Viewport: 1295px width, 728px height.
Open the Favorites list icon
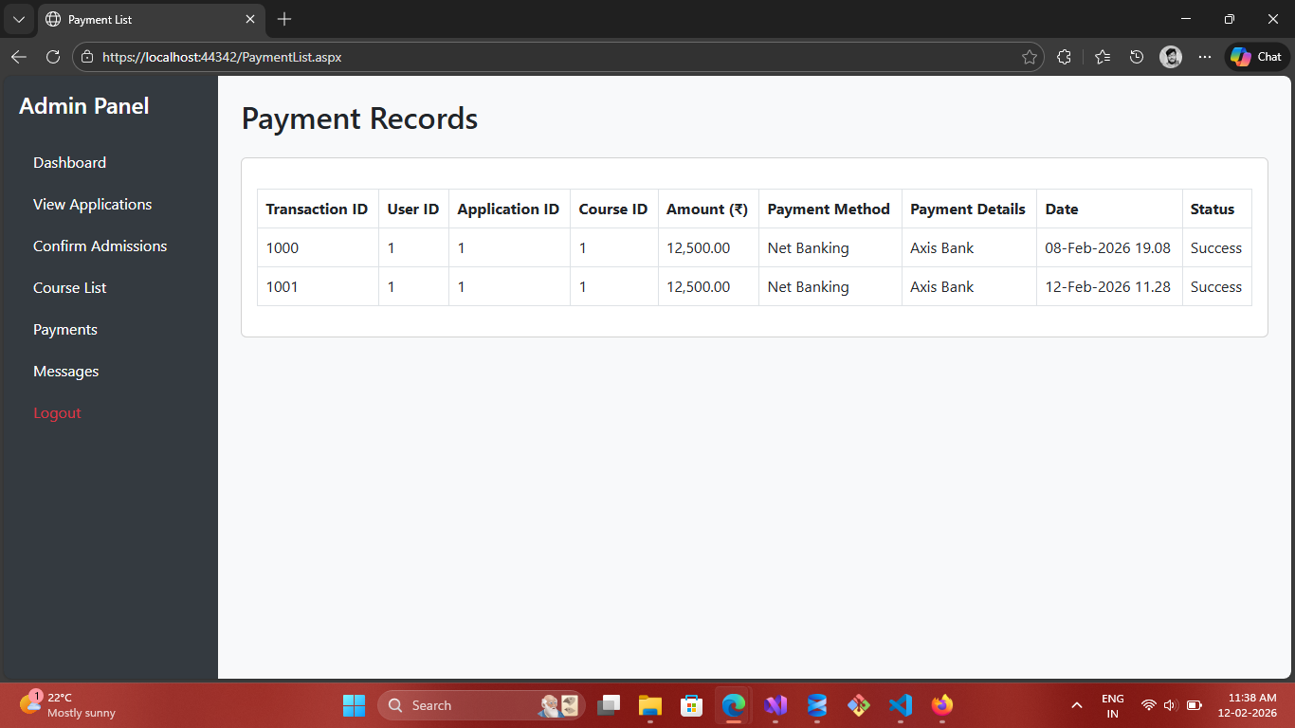click(1102, 57)
